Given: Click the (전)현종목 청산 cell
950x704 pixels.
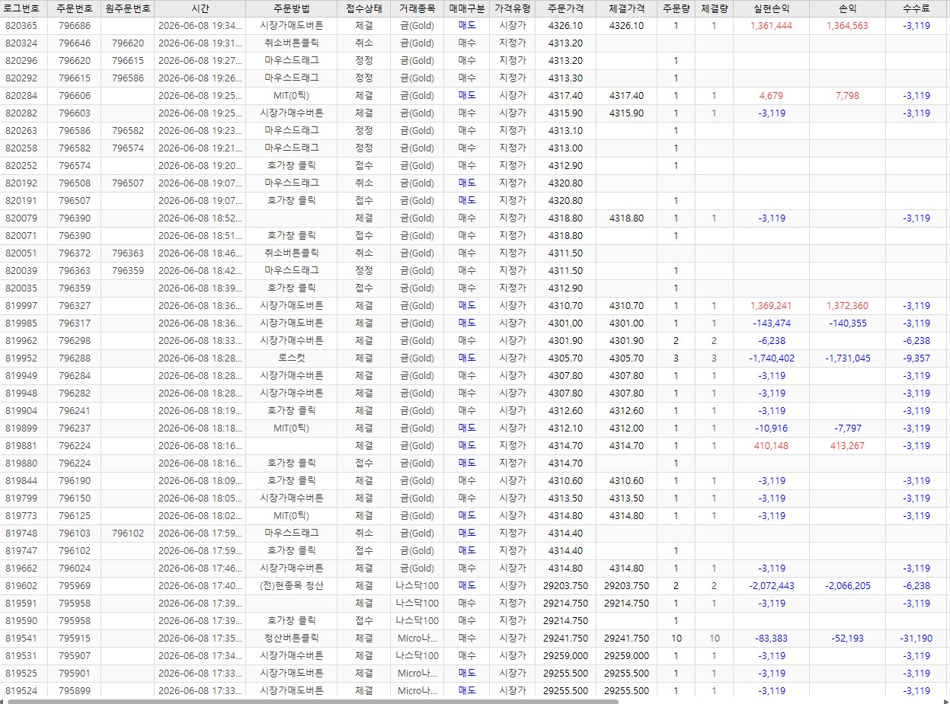Looking at the screenshot, I should point(291,585).
